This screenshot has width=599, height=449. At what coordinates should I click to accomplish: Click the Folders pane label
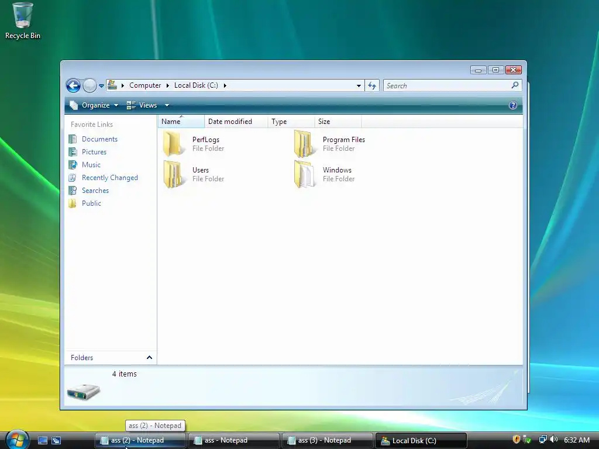(x=82, y=358)
